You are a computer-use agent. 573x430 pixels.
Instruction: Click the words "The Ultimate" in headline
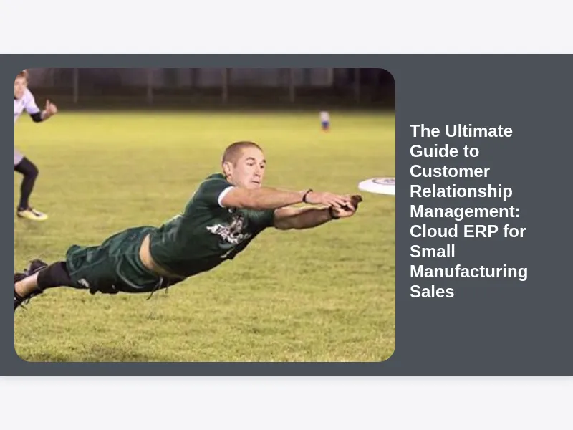[461, 131]
